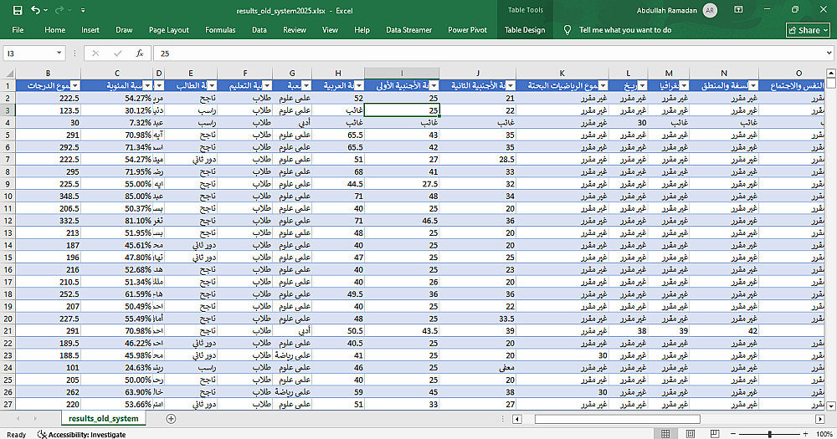Image resolution: width=837 pixels, height=439 pixels.
Task: Click the Save icon in the title bar
Action: click(x=16, y=10)
